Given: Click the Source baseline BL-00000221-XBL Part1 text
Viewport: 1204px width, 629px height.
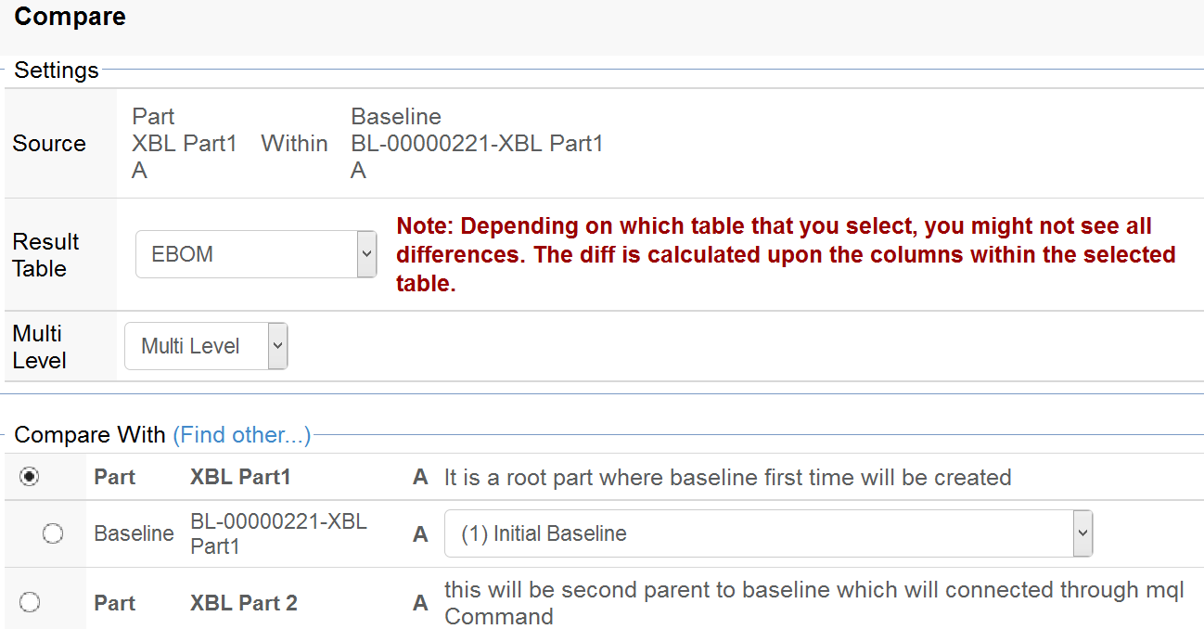Looking at the screenshot, I should pos(477,144).
